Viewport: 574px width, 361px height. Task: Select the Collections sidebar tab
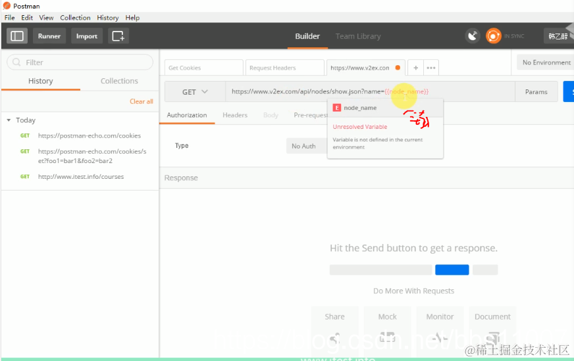coord(119,81)
